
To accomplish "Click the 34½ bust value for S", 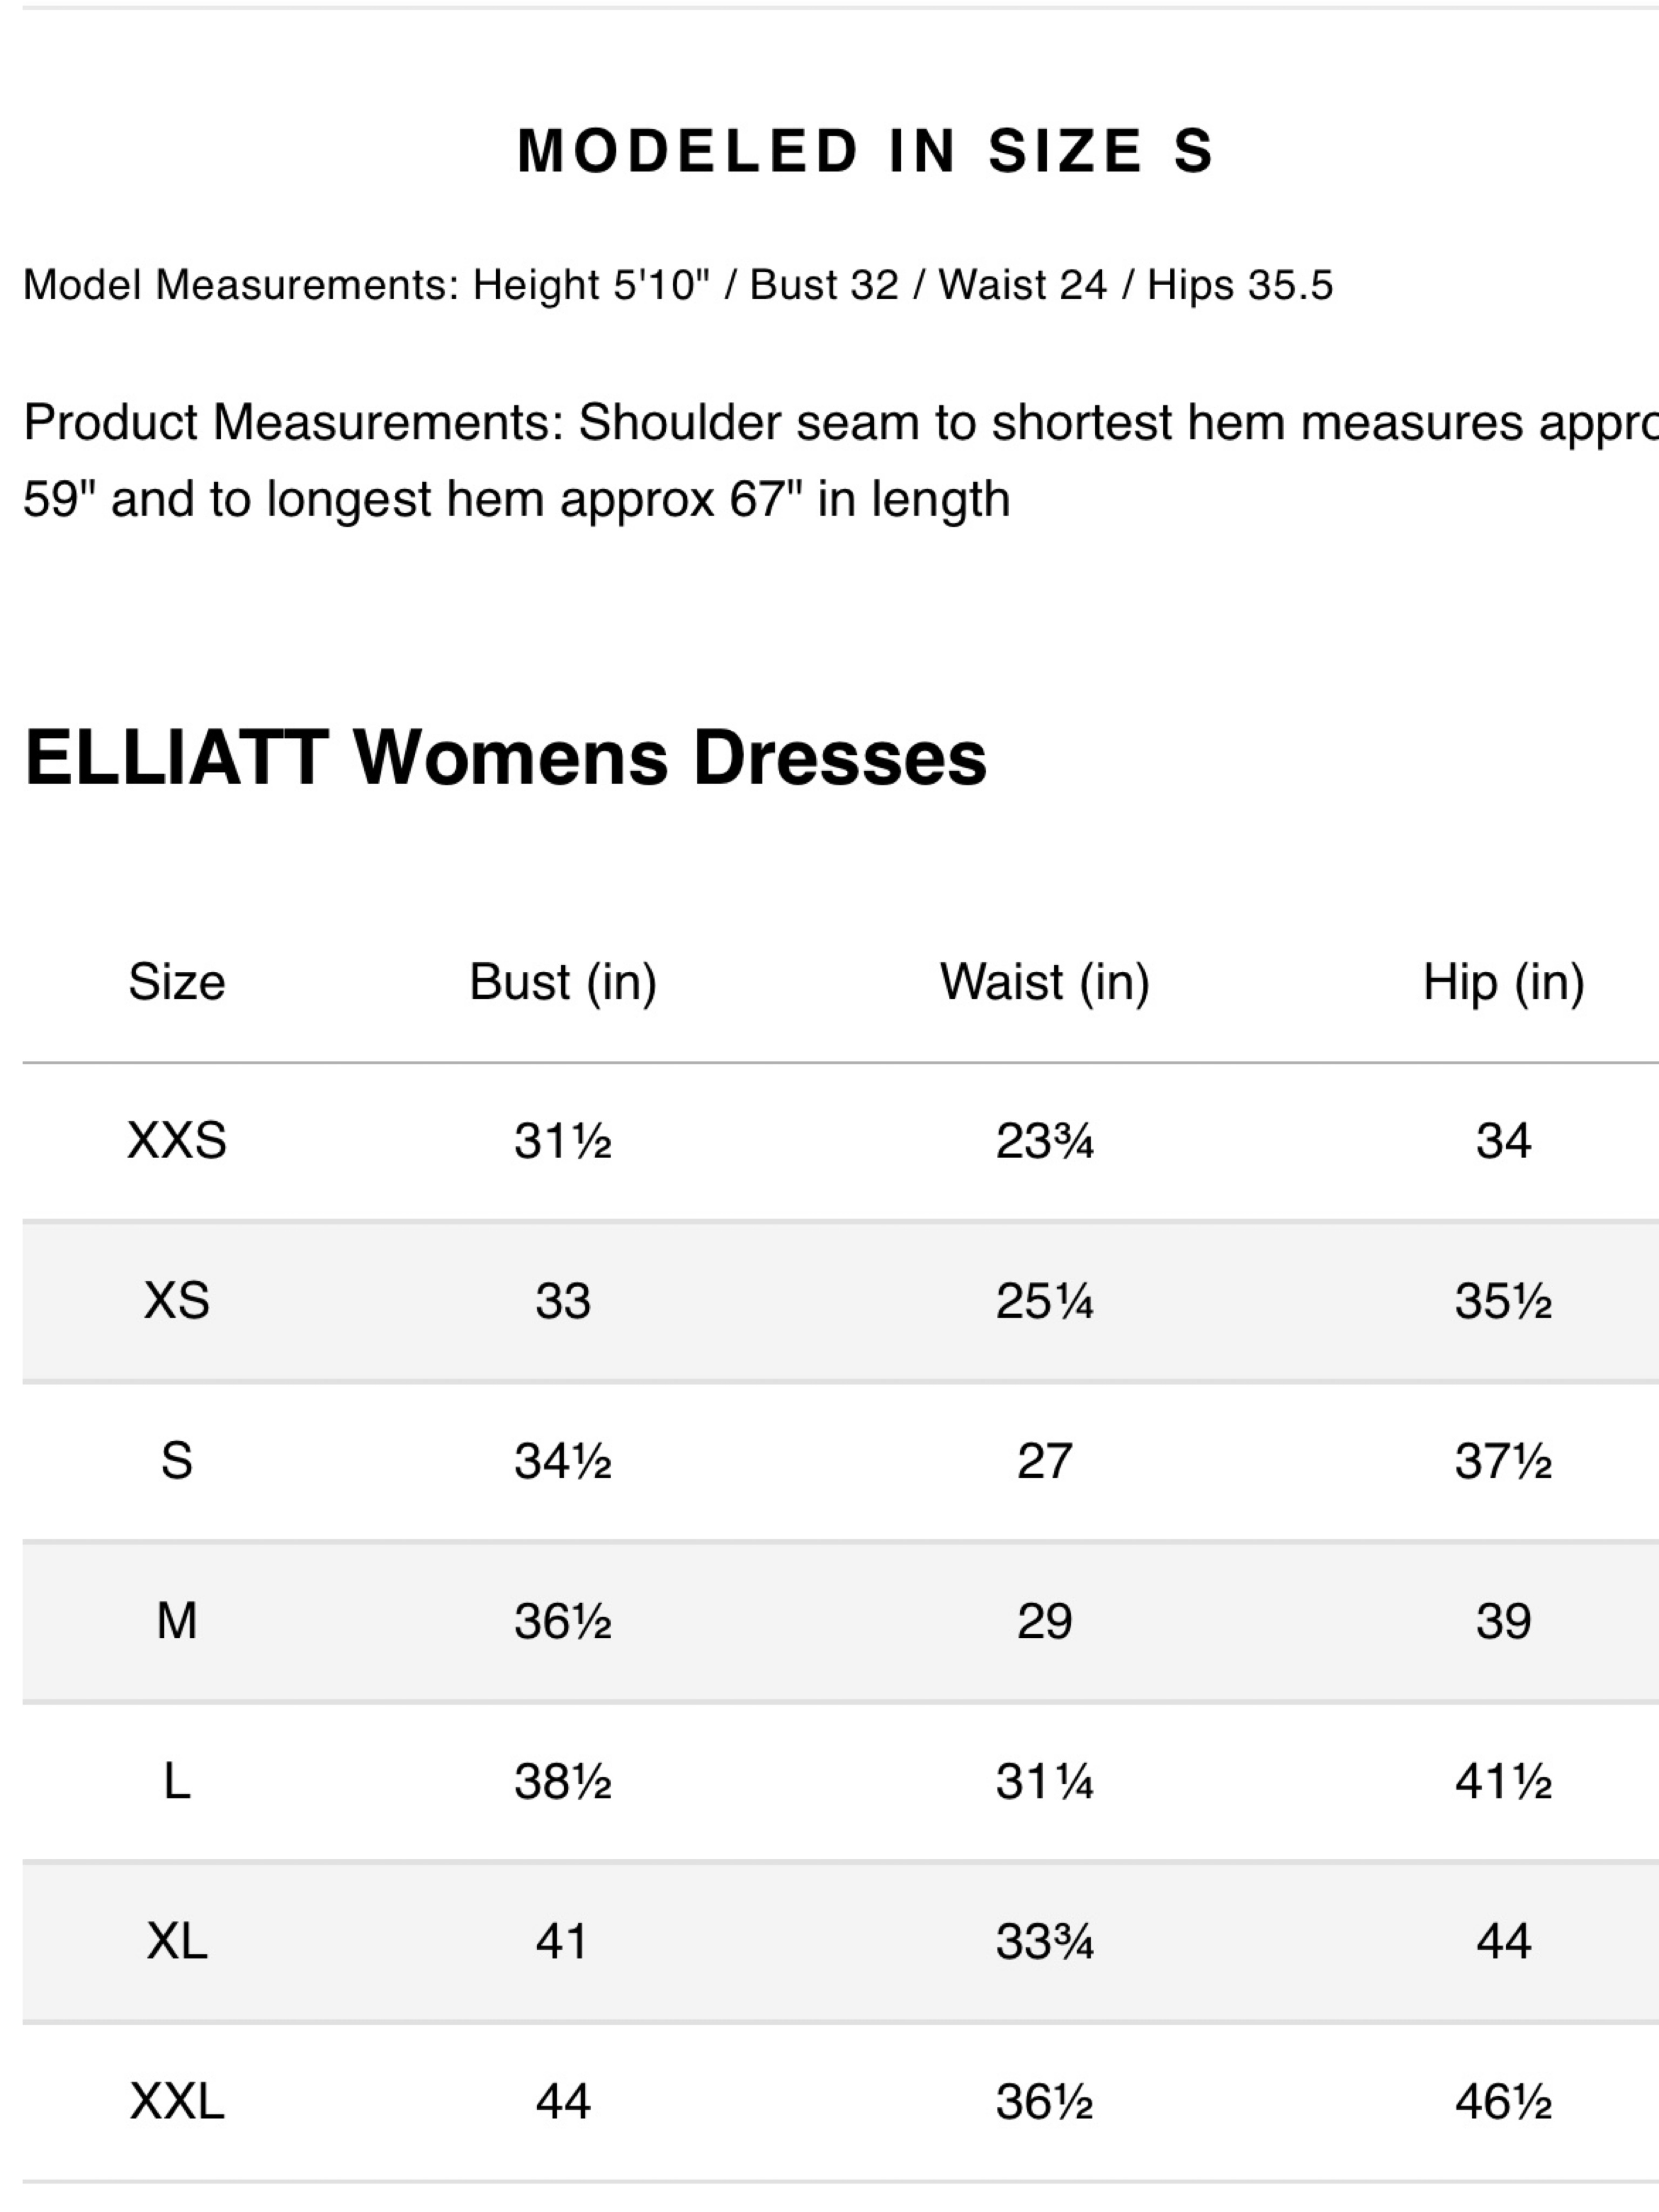I will (563, 1461).
